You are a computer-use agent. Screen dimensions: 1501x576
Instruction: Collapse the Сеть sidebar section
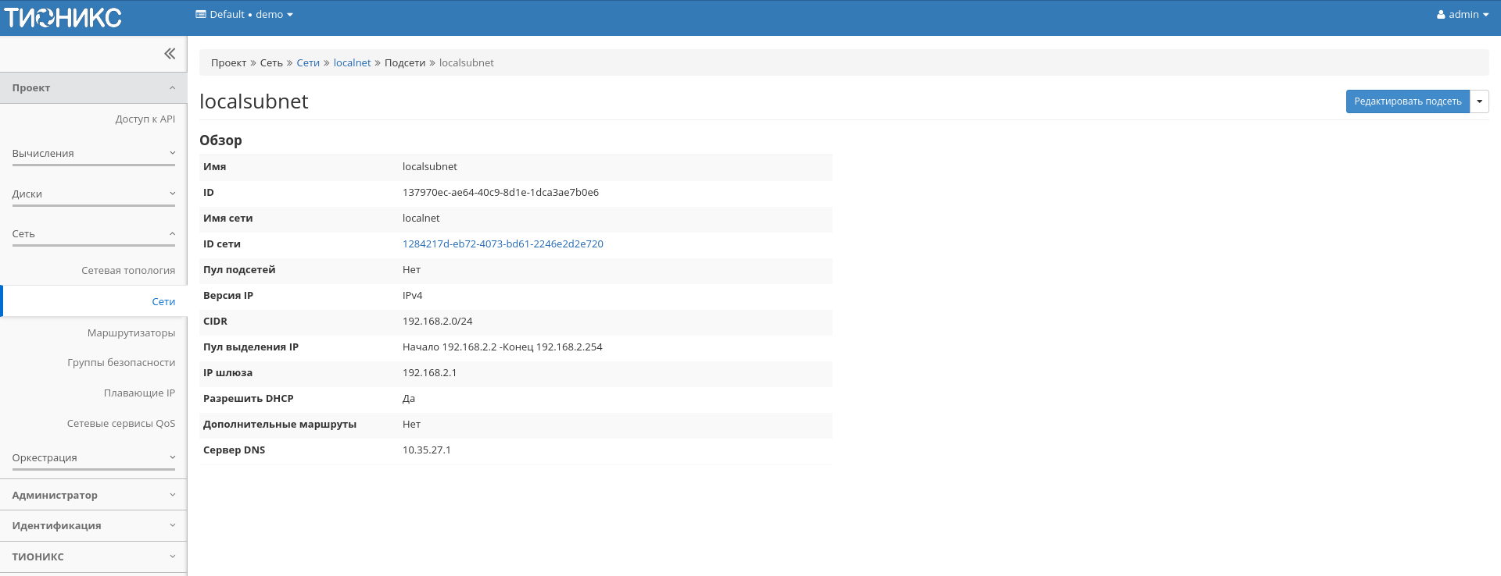pos(93,234)
